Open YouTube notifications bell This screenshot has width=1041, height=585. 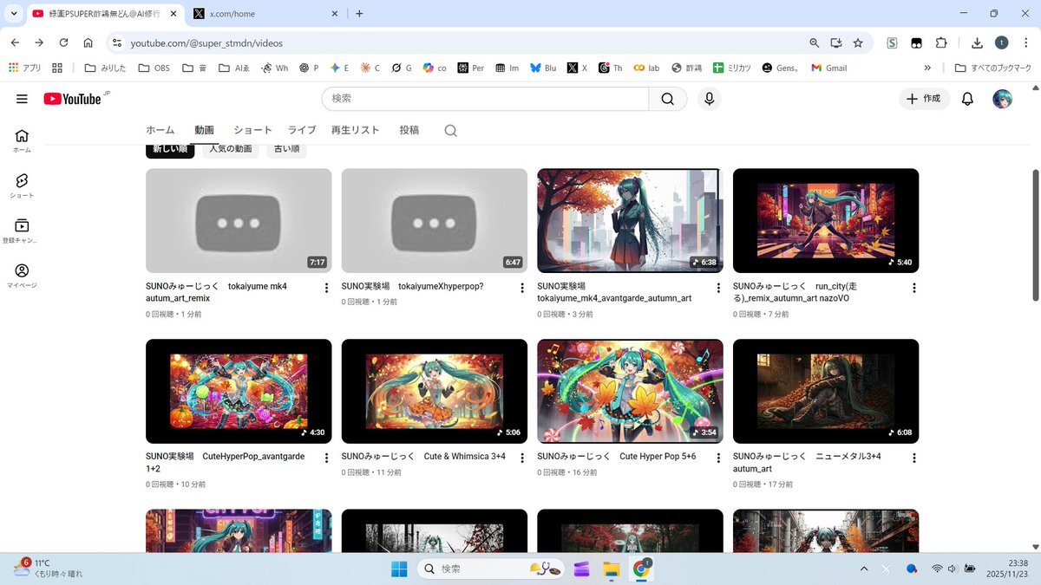967,99
